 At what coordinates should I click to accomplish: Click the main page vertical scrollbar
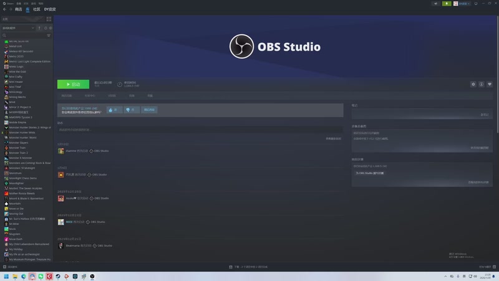(x=497, y=73)
